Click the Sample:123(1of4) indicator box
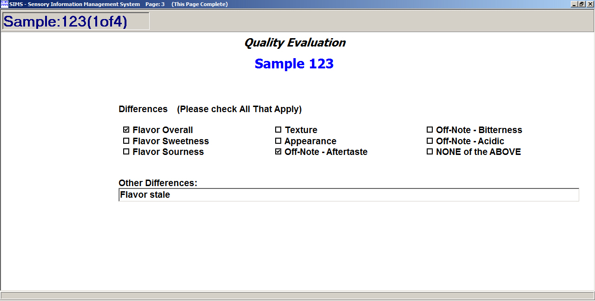595x301 pixels. [76, 21]
